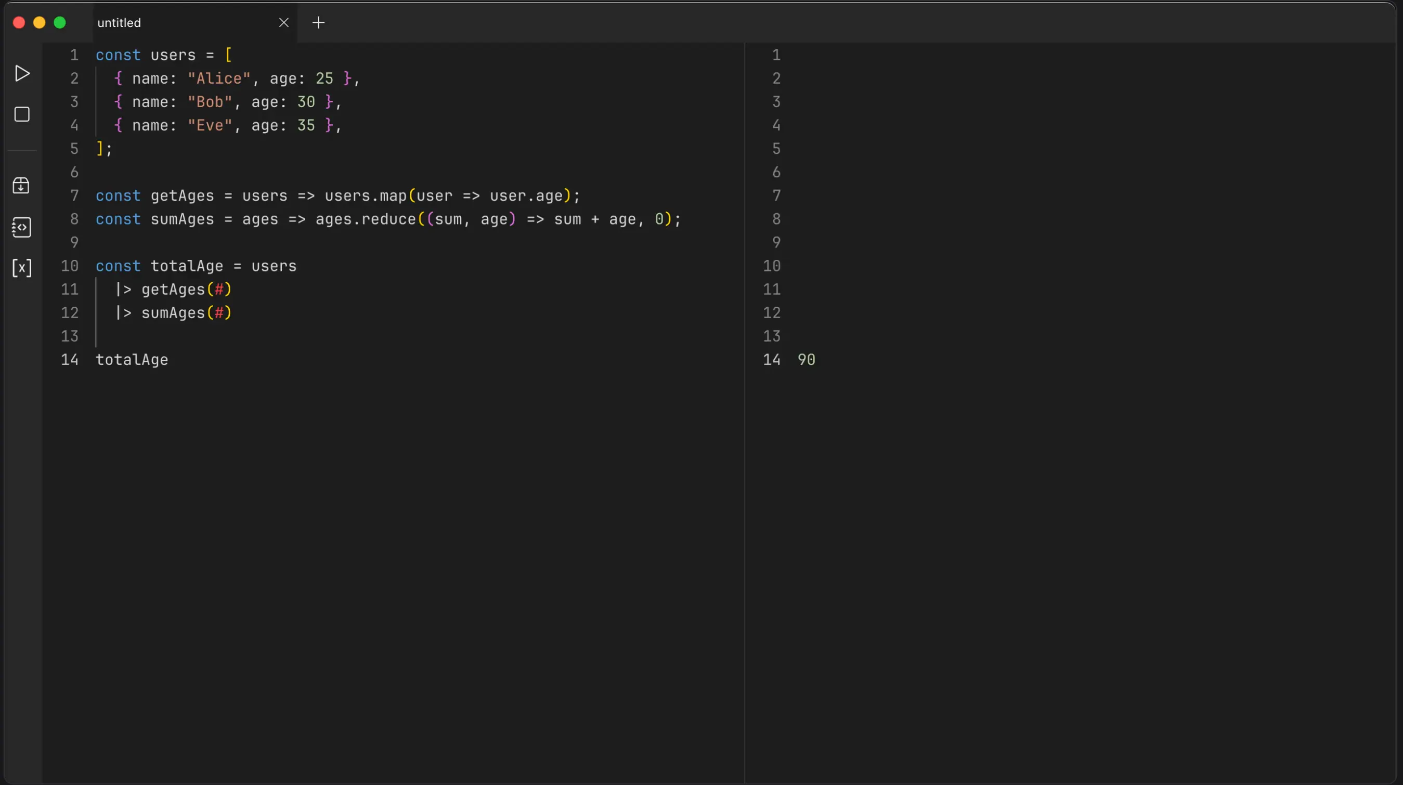
Task: Click users.map call on line 7
Action: 366,196
